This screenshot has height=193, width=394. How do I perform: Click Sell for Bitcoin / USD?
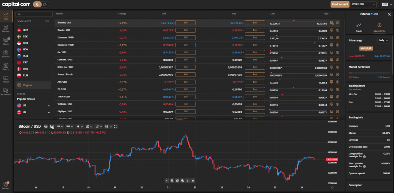pyautogui.click(x=185, y=23)
